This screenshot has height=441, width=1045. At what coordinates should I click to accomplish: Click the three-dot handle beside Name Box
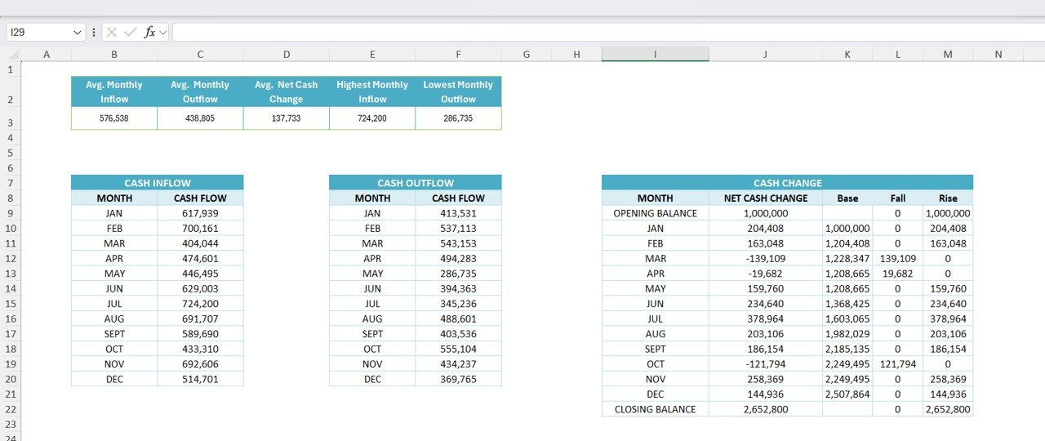94,32
